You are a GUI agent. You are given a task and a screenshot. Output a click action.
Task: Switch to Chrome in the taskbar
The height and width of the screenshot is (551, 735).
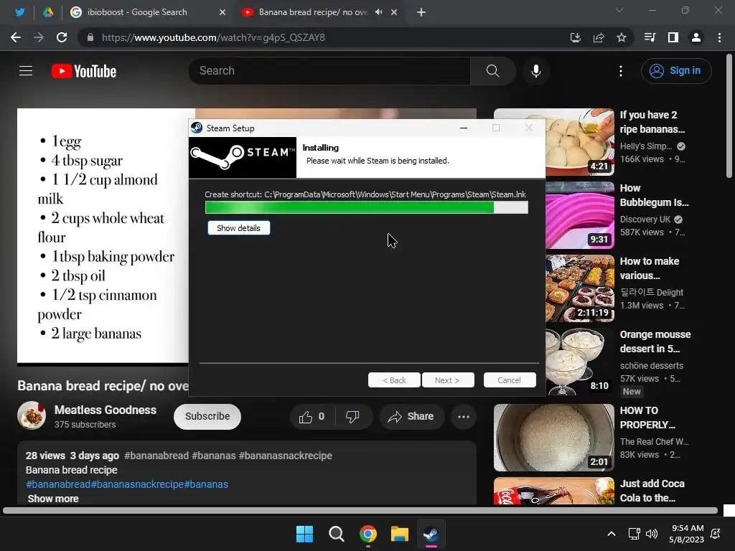pyautogui.click(x=368, y=534)
